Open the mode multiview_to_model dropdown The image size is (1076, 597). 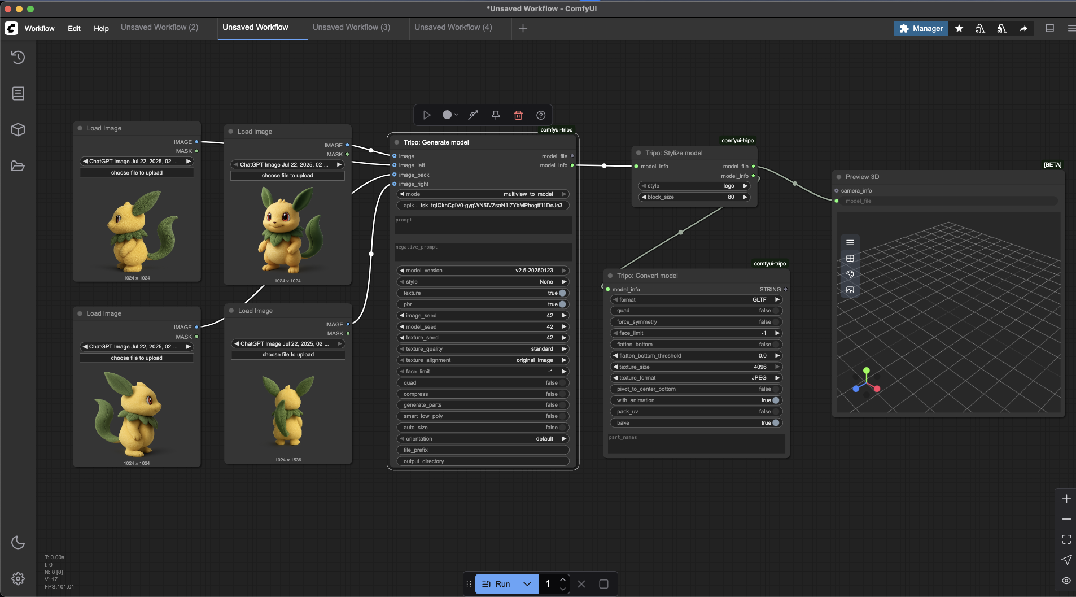(x=483, y=194)
